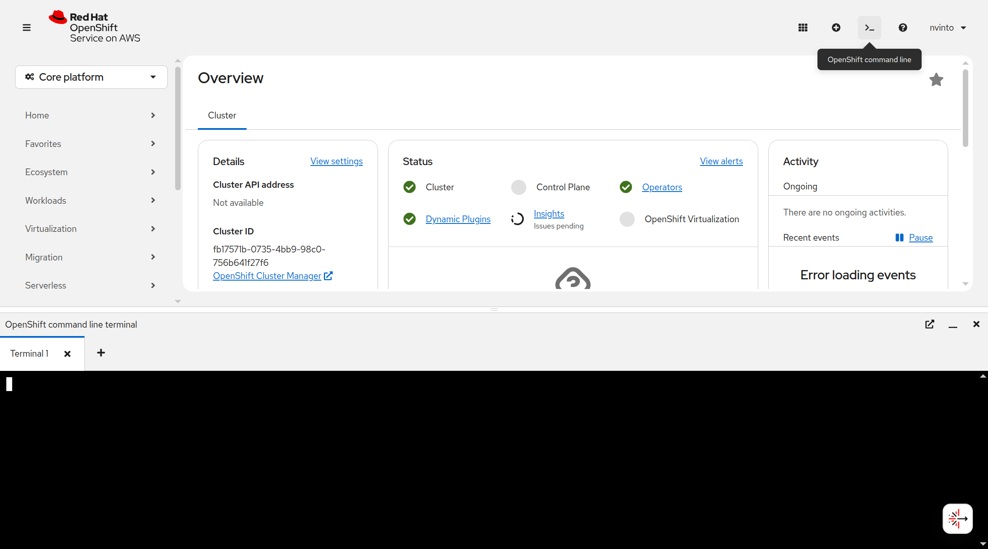Click the OpenShift Virtualization gray status icon
This screenshot has width=988, height=549.
(x=627, y=219)
